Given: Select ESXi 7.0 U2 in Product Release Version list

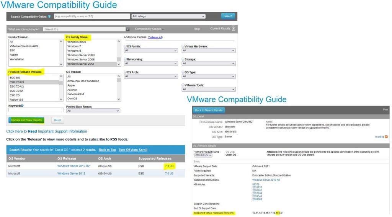Looking at the screenshot, I should (34, 86).
